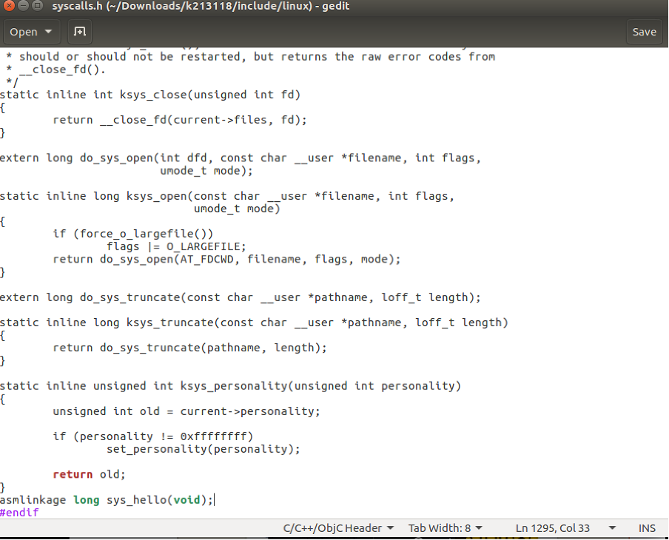This screenshot has width=669, height=540.
Task: Click the extern long do_sys_open line
Action: [241, 158]
